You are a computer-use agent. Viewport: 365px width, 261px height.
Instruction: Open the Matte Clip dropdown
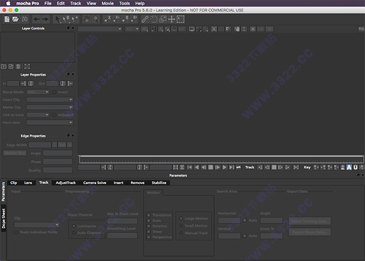[x=50, y=107]
